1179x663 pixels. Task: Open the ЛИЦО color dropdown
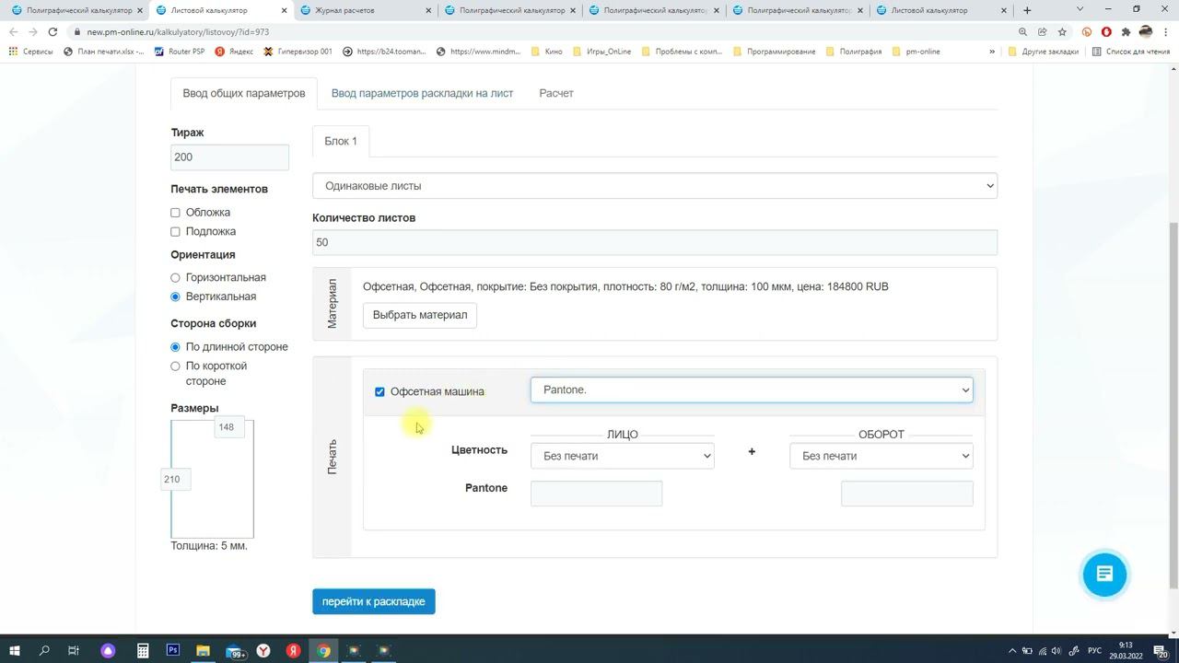623,456
